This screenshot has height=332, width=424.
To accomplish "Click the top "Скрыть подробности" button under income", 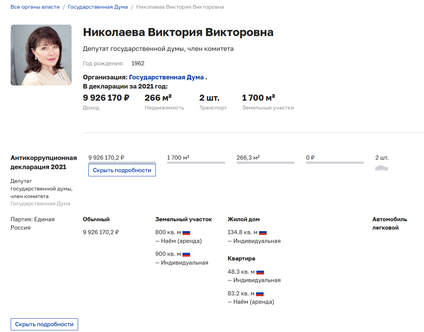I will 122,170.
